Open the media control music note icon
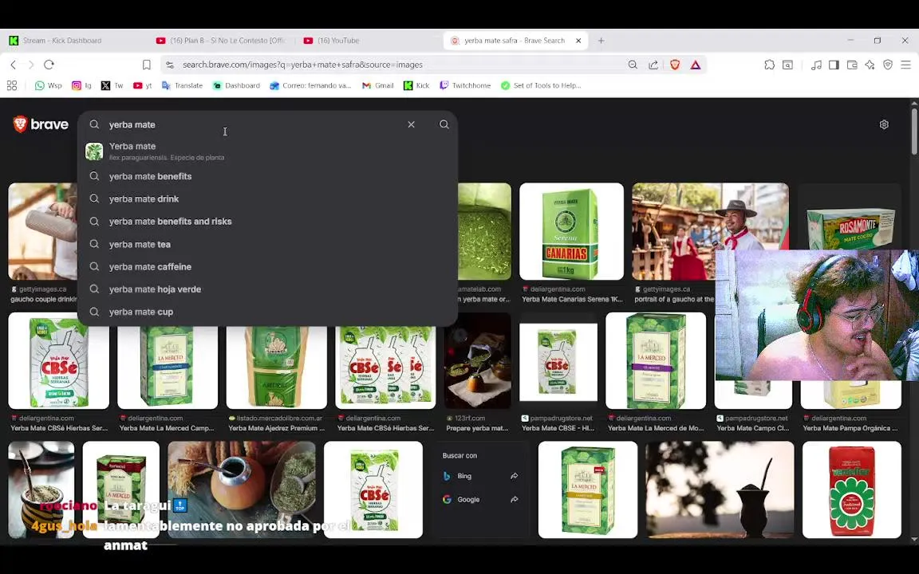Image resolution: width=919 pixels, height=574 pixels. pyautogui.click(x=816, y=65)
